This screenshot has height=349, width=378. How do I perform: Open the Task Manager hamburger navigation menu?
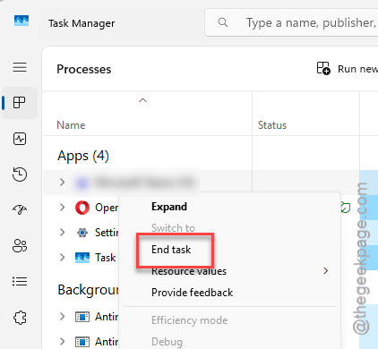point(20,67)
